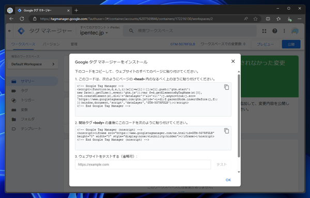
Task: Open a new browser tab
Action: (76, 10)
